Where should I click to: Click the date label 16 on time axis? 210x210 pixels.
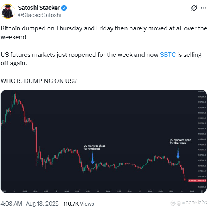pos(98,191)
